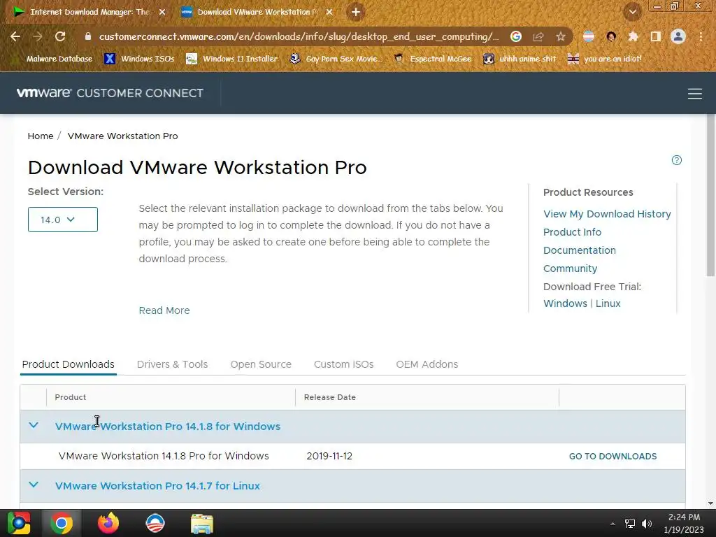Image resolution: width=716 pixels, height=537 pixels.
Task: Open File Explorer from the taskbar
Action: 202,524
